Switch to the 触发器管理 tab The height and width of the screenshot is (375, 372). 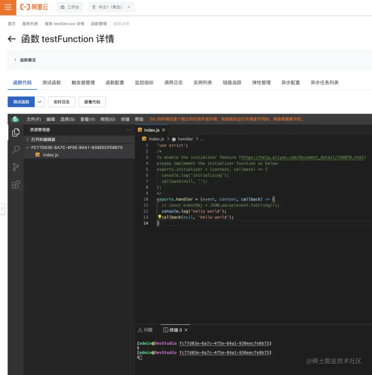(x=83, y=83)
